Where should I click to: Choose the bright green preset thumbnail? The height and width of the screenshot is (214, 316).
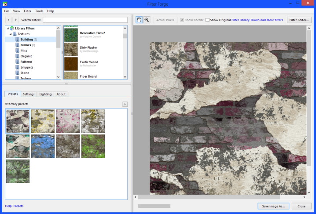93,146
